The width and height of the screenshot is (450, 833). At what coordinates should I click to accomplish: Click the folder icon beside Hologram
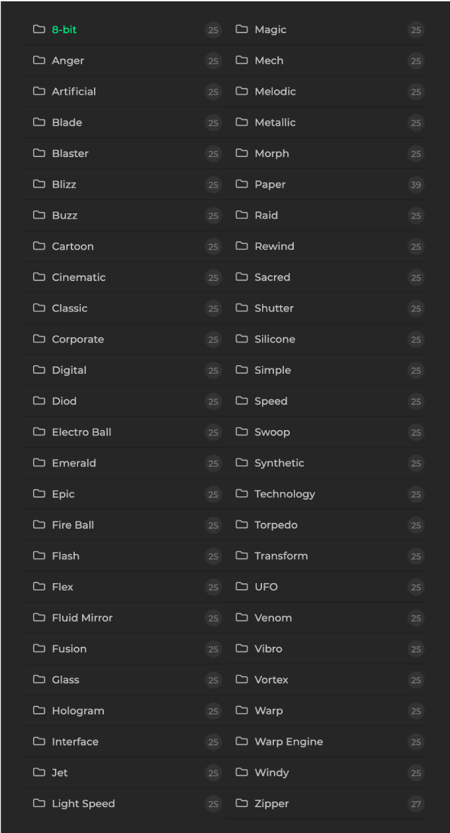39,710
